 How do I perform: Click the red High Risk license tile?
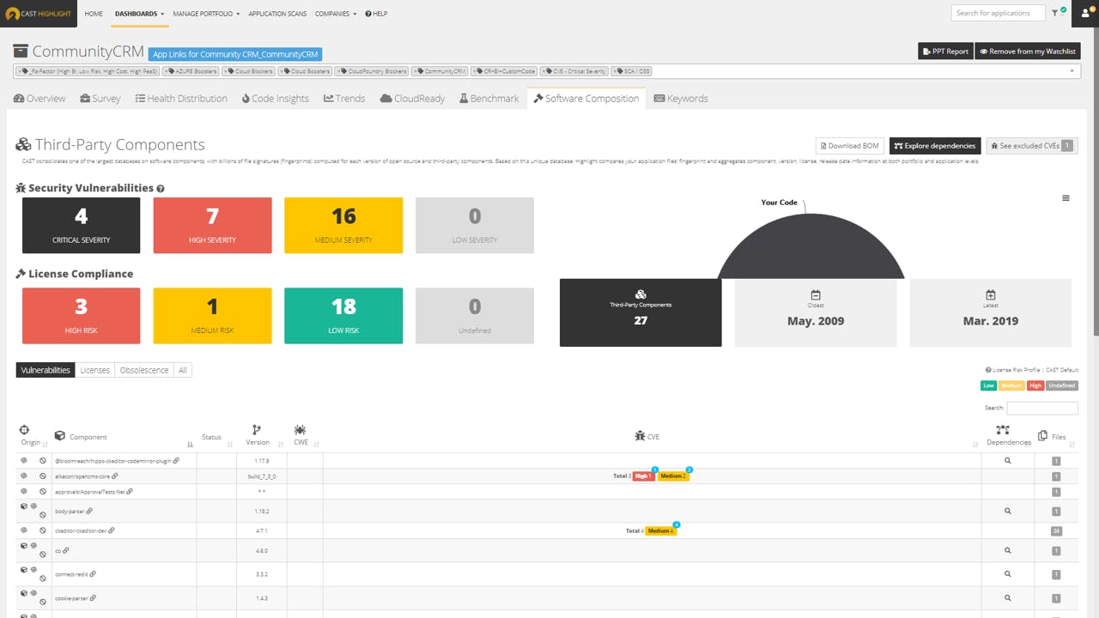click(82, 315)
